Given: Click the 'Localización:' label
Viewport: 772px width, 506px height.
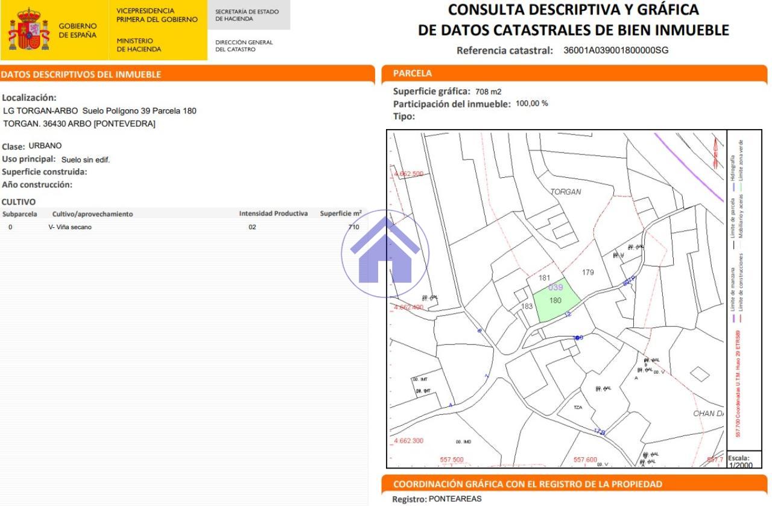Looking at the screenshot, I should tap(30, 98).
